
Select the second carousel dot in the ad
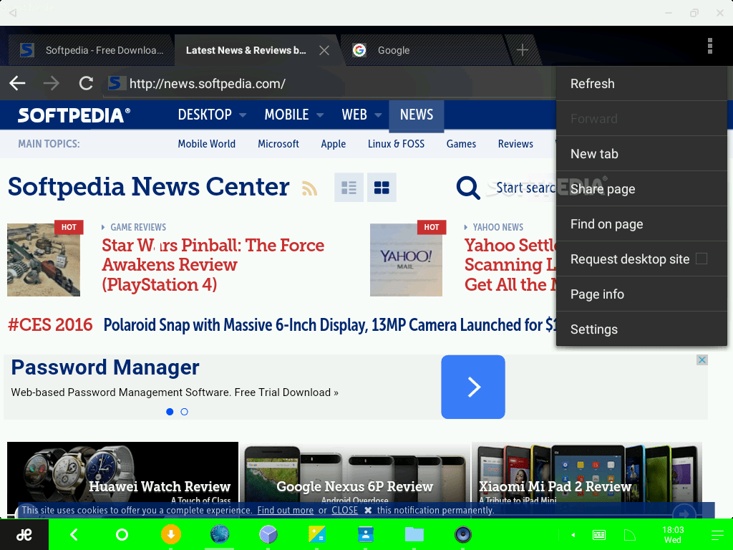coord(184,412)
